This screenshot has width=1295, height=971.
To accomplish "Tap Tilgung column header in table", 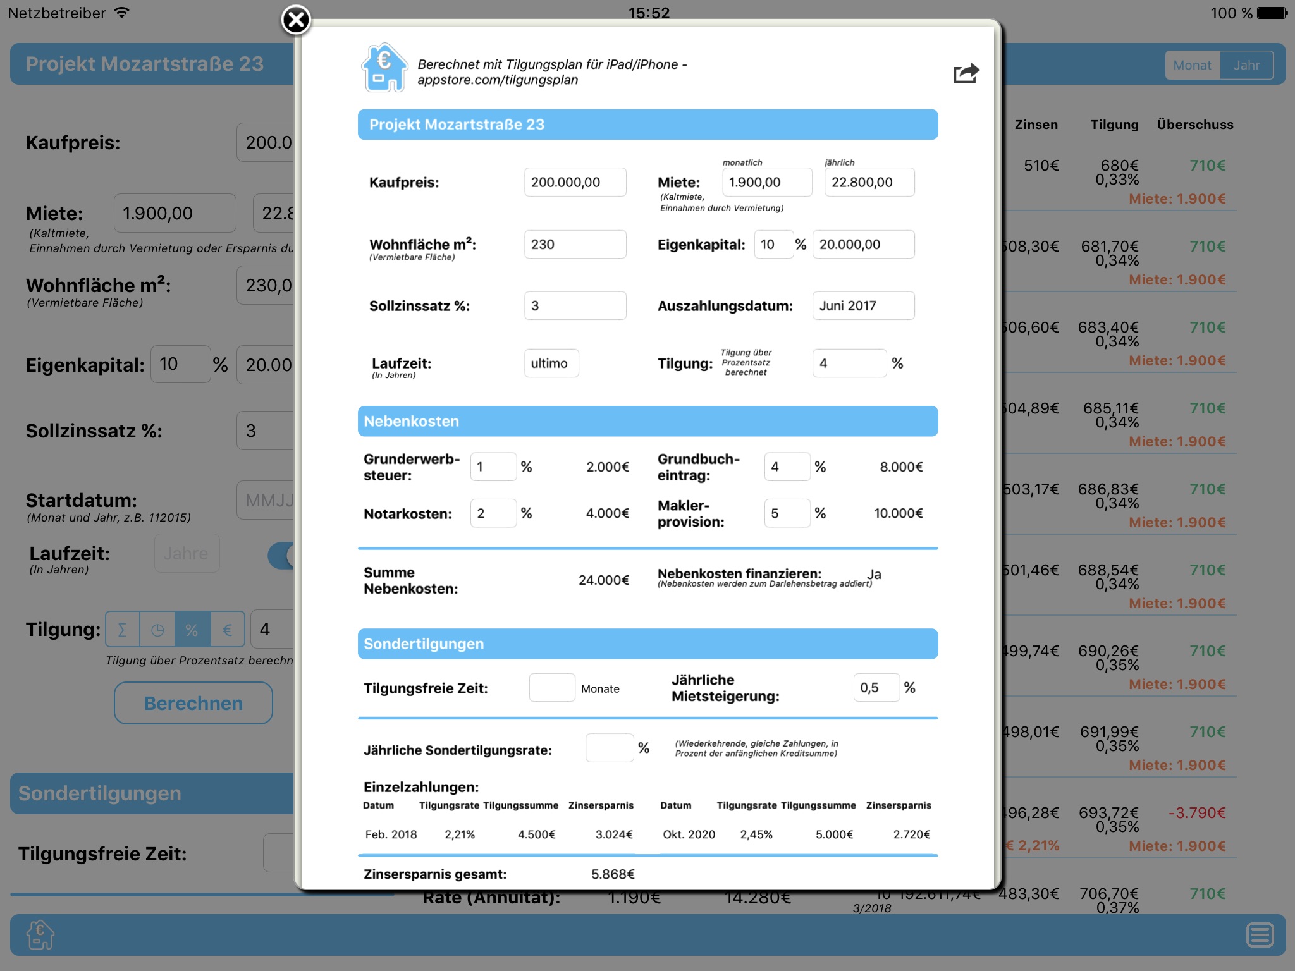I will 1114,125.
